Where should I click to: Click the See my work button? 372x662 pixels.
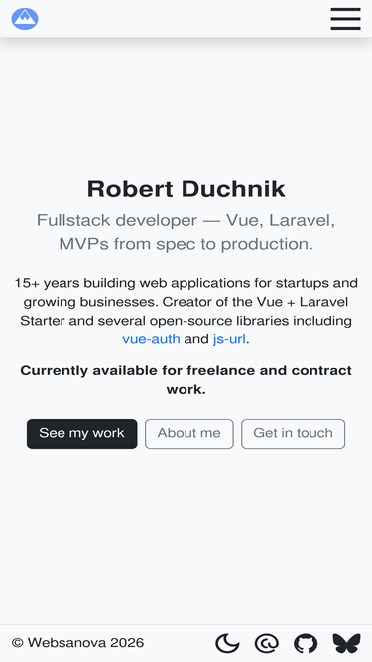[81, 433]
